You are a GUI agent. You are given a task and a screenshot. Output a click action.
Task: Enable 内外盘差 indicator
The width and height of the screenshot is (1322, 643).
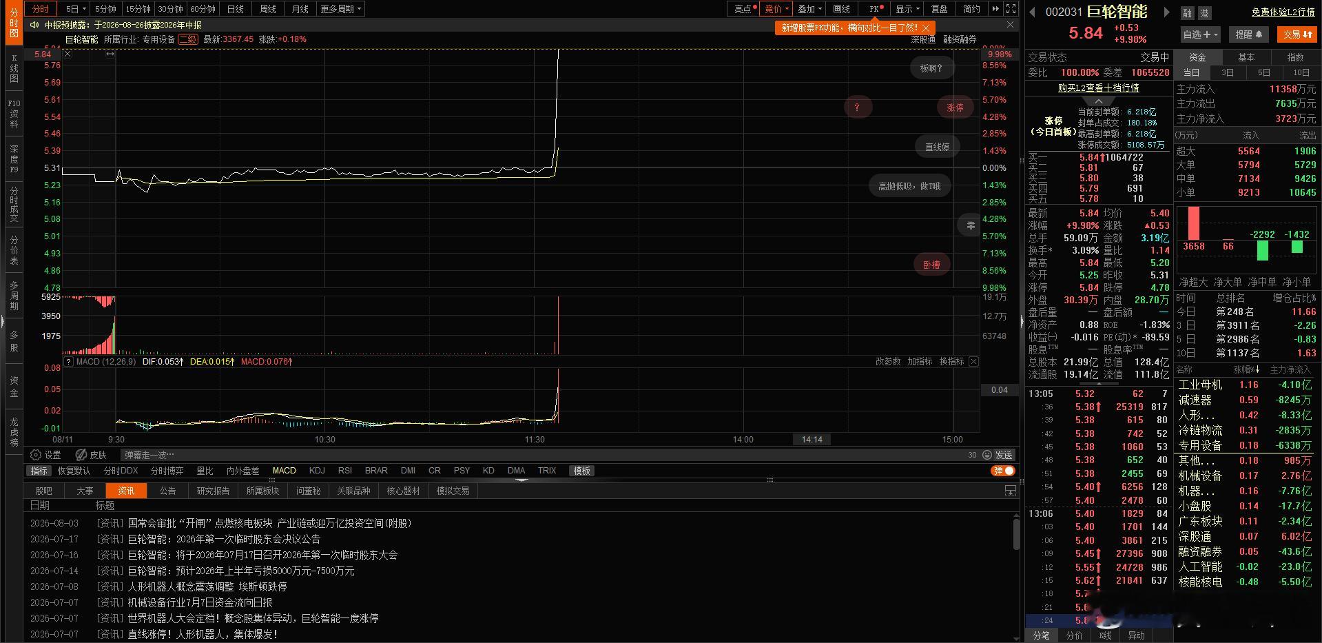click(242, 471)
